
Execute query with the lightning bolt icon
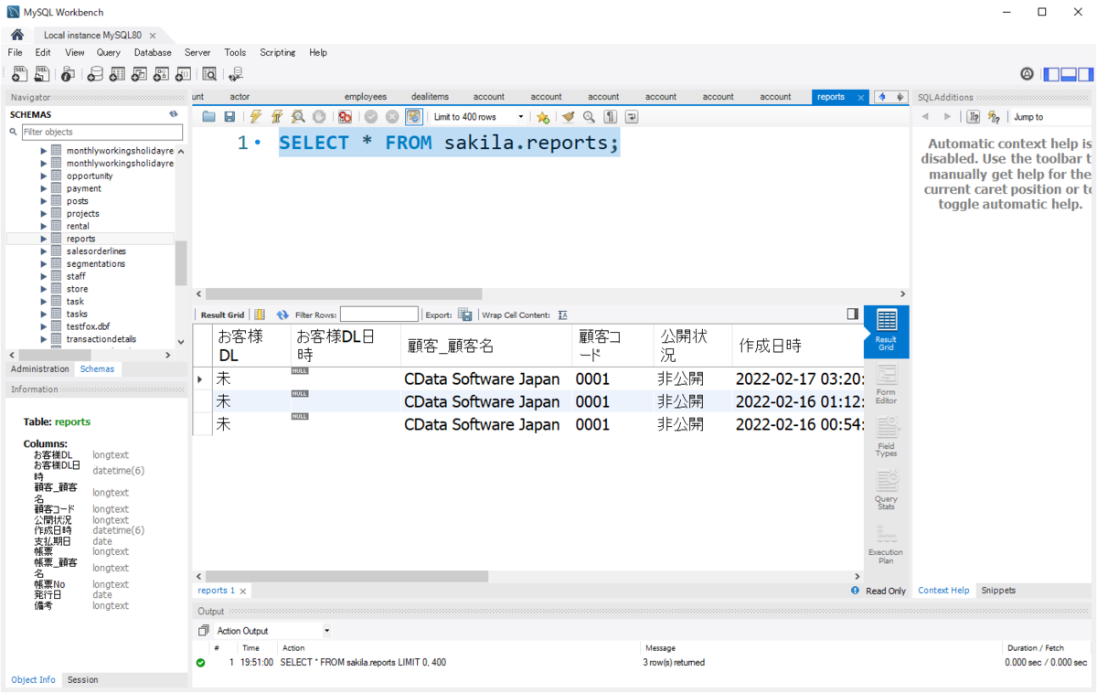click(256, 117)
